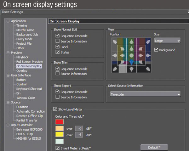
Task: Select outer top-center up arrow in Position grid
Action: click(131, 42)
